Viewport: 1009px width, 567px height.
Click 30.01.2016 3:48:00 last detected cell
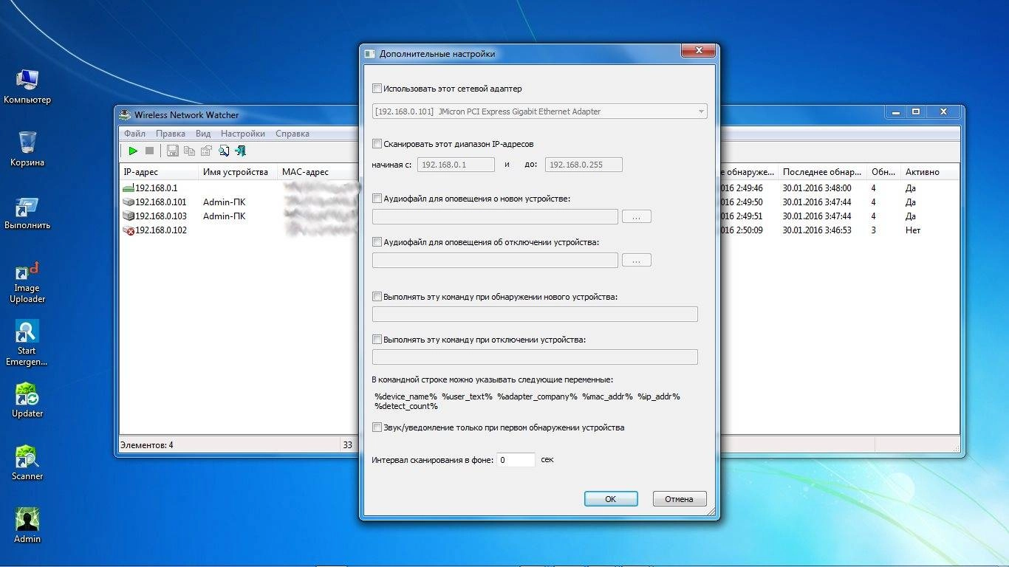coord(817,188)
